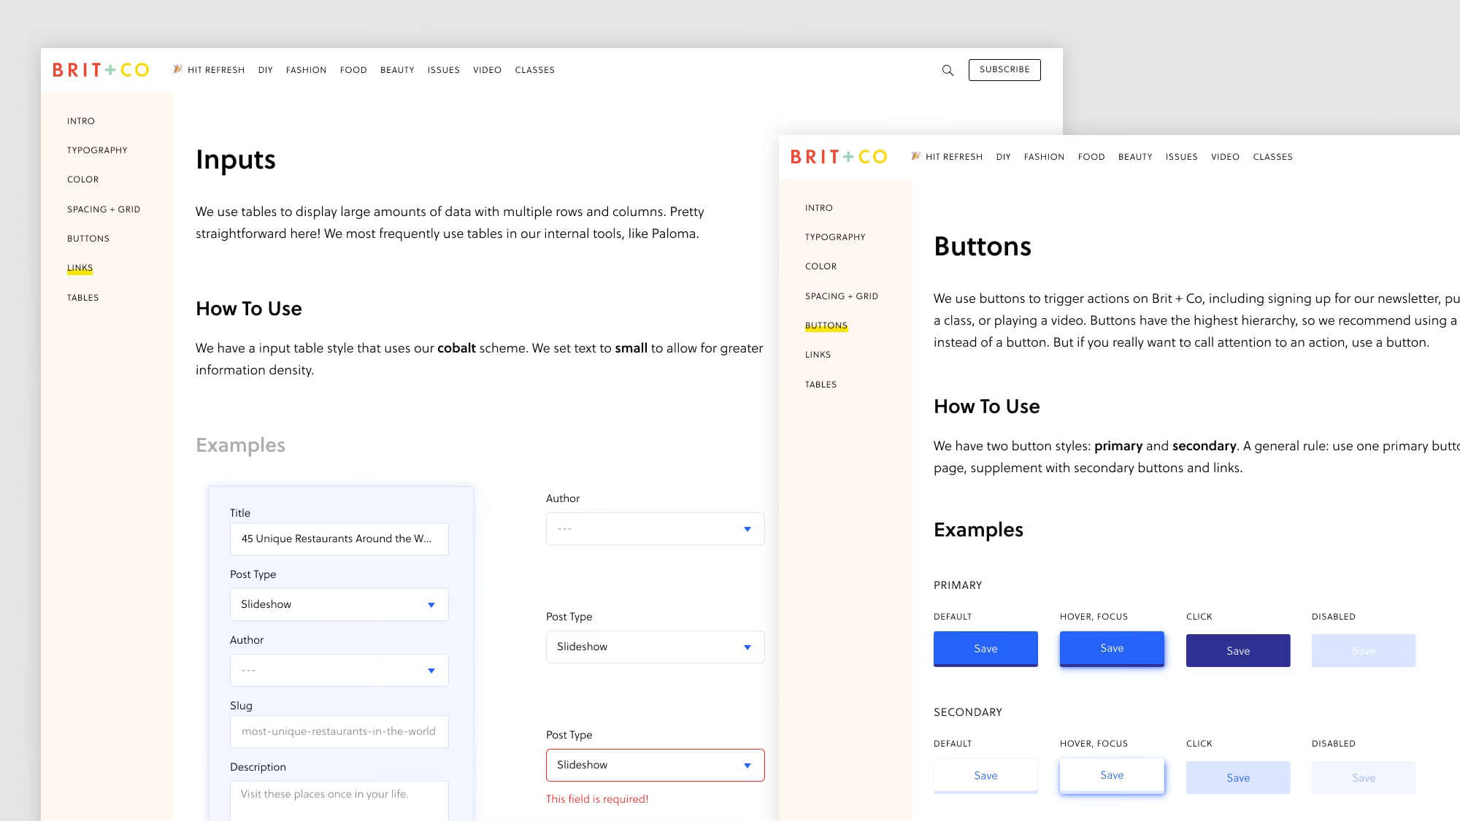Open Classes in right window nav
1460x821 pixels.
tap(1272, 157)
